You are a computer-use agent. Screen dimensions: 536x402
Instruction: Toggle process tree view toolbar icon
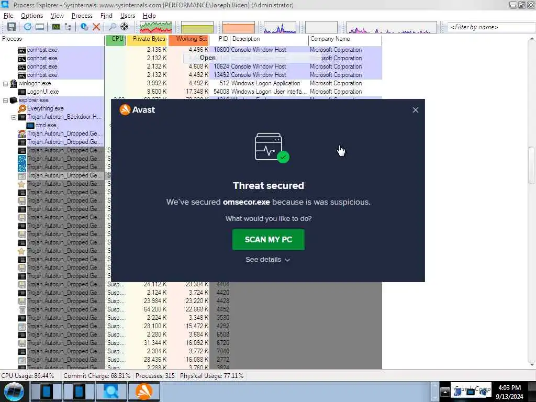(x=68, y=27)
